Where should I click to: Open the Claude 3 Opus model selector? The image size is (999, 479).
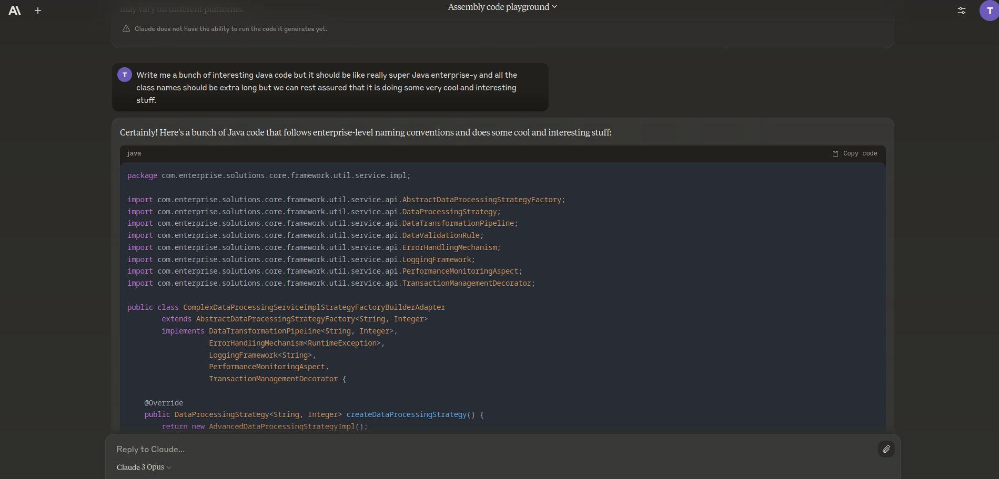(144, 467)
